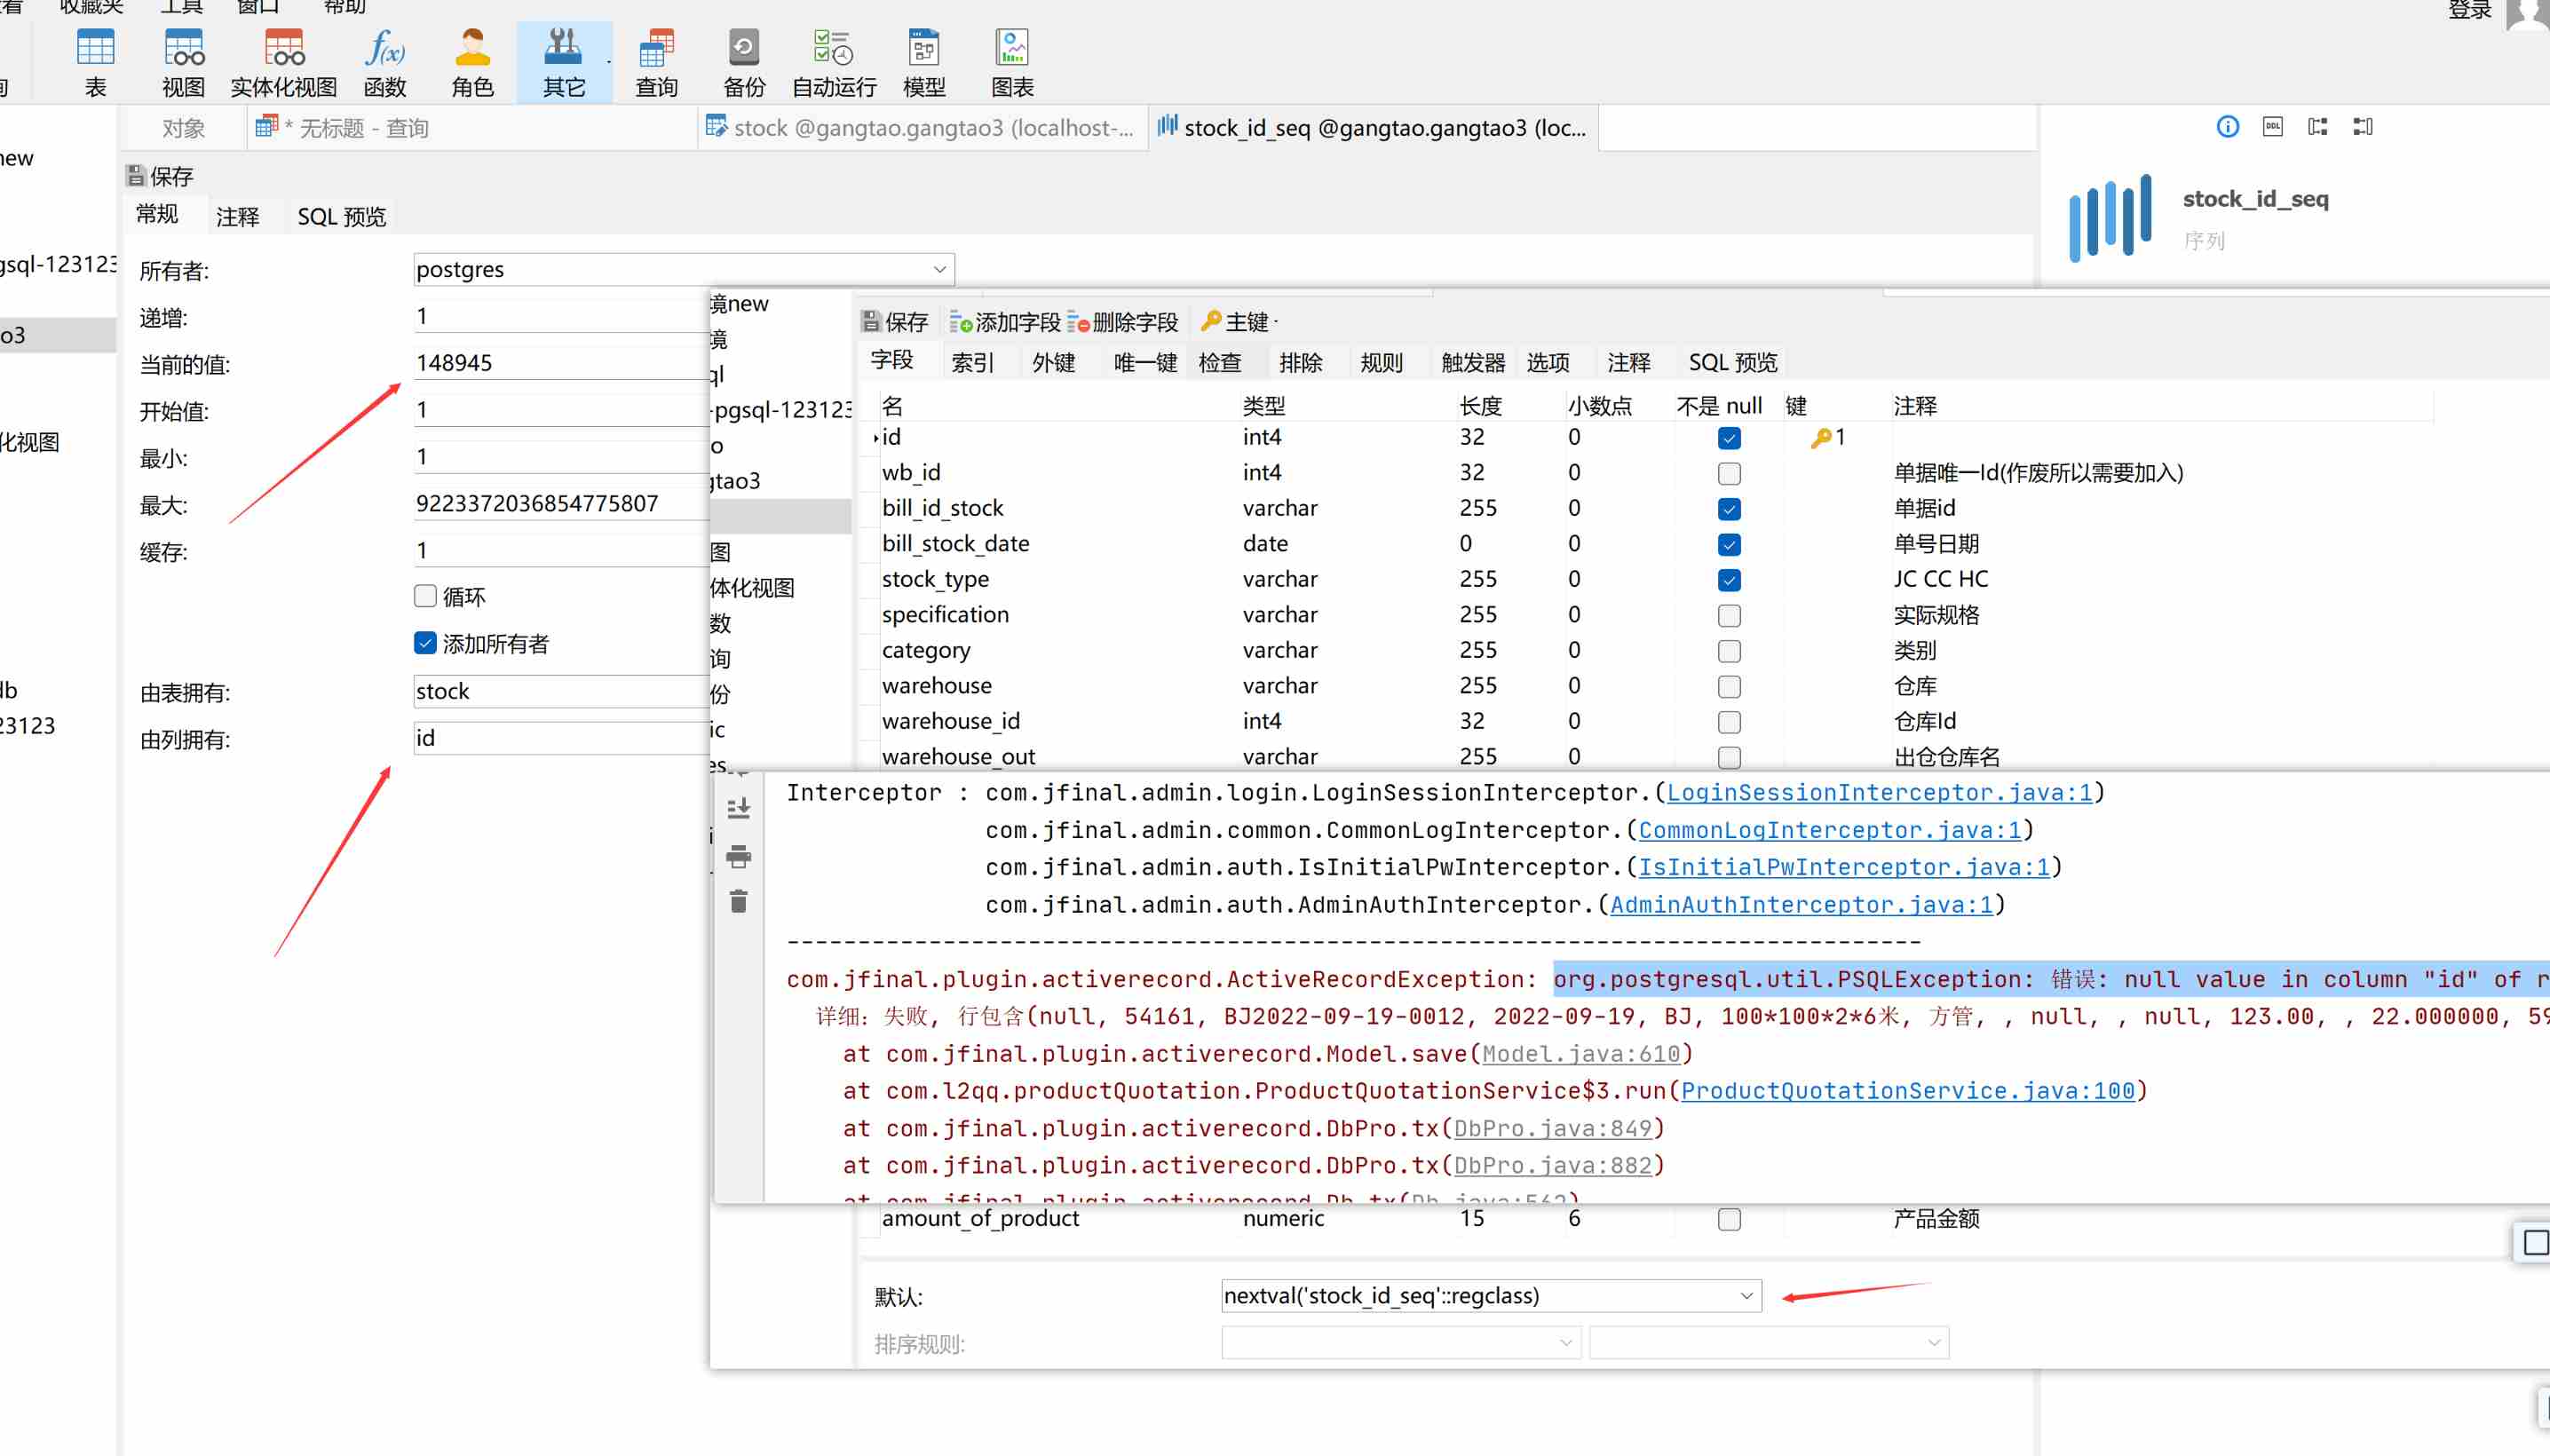Toggle the 循环 (Cycle) checkbox
The height and width of the screenshot is (1456, 2550).
(x=425, y=596)
